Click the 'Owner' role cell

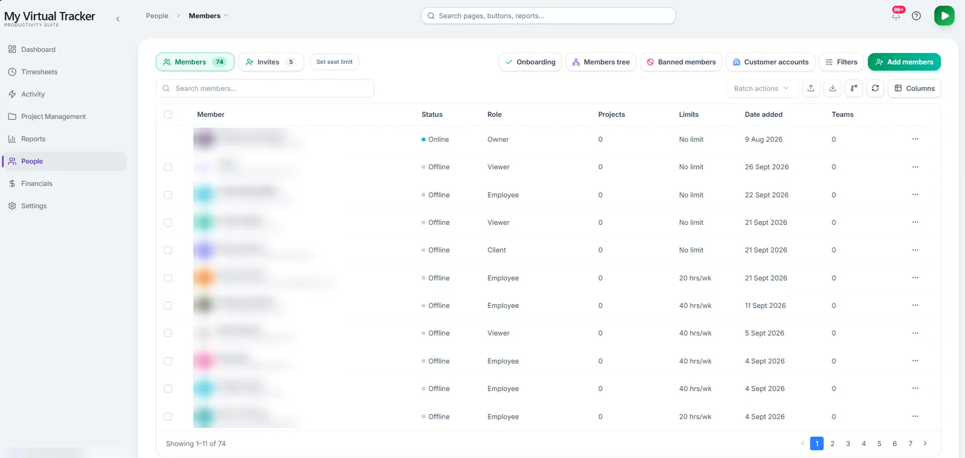(x=498, y=139)
